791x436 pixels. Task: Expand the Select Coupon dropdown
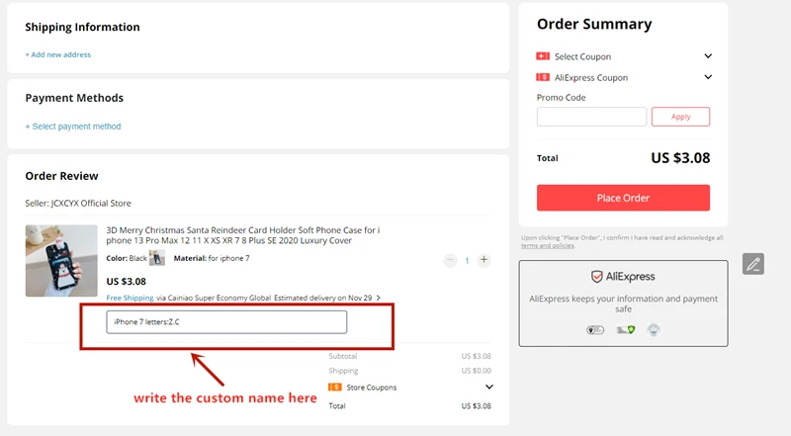(708, 56)
